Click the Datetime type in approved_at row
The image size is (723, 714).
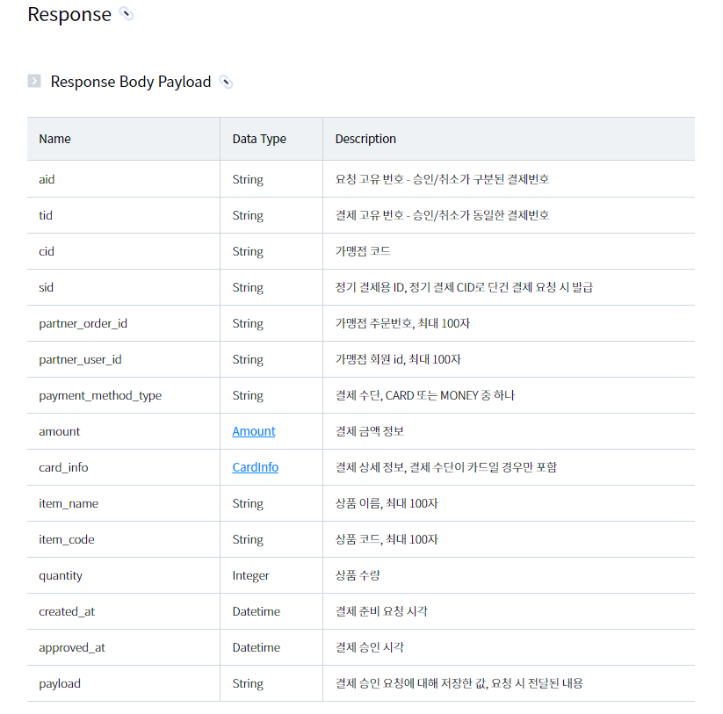pos(256,647)
